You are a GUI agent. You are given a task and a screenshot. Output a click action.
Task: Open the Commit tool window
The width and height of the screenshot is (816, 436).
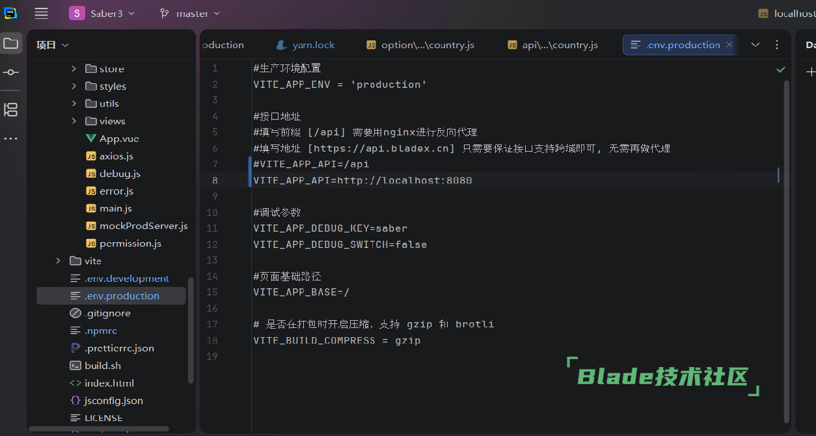[11, 72]
